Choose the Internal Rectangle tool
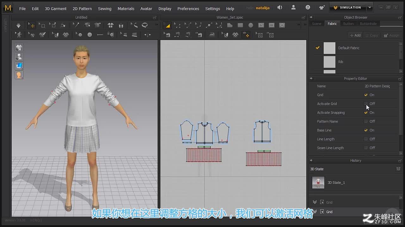Viewport: 405px width, 227px height. click(x=271, y=25)
